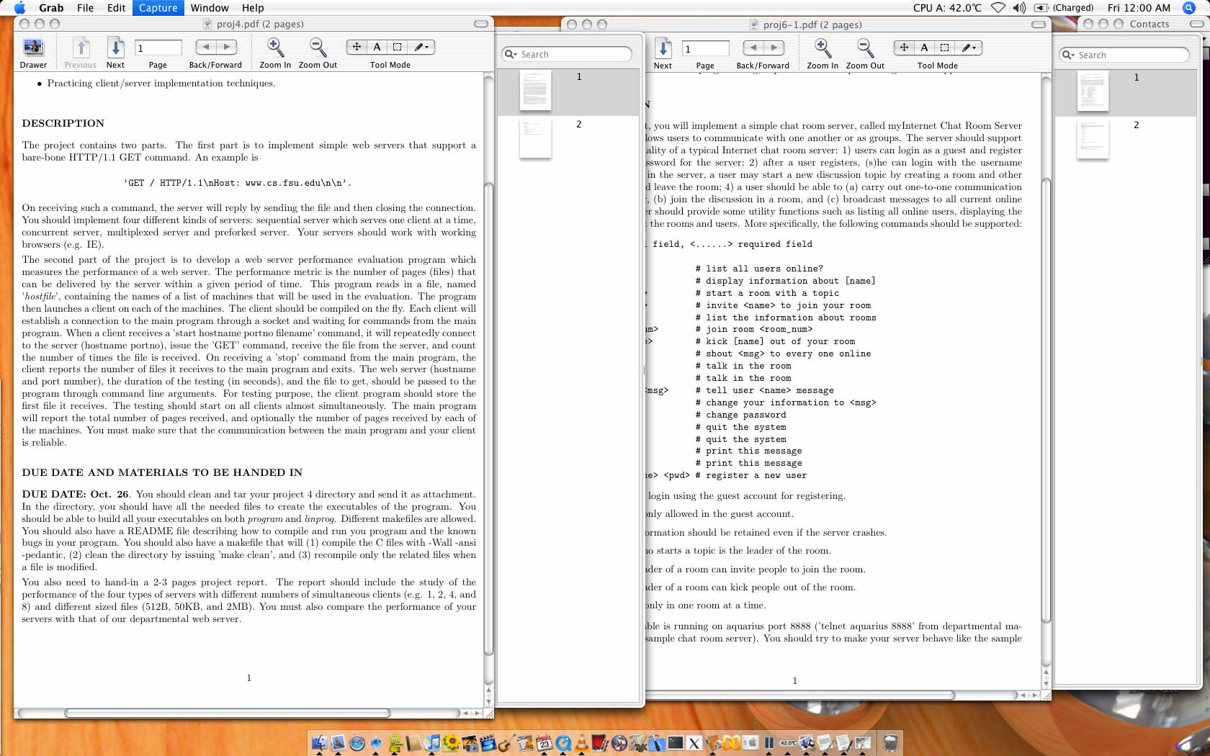1210x756 pixels.
Task: Select the scroll/move tool in proj4.pdf Tool Mode
Action: [x=357, y=47]
